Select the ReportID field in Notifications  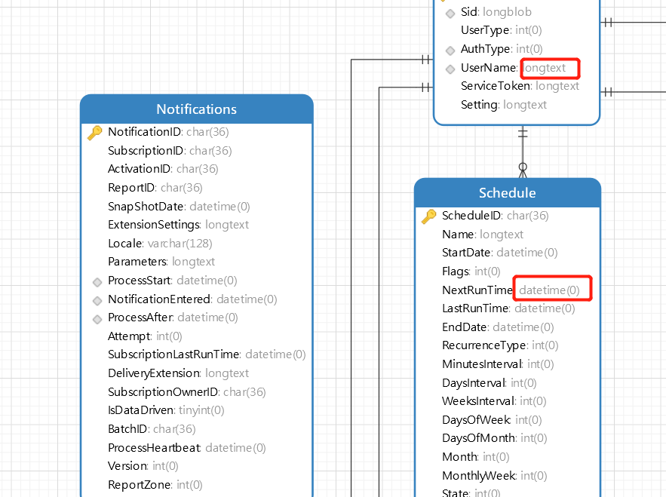click(x=155, y=188)
